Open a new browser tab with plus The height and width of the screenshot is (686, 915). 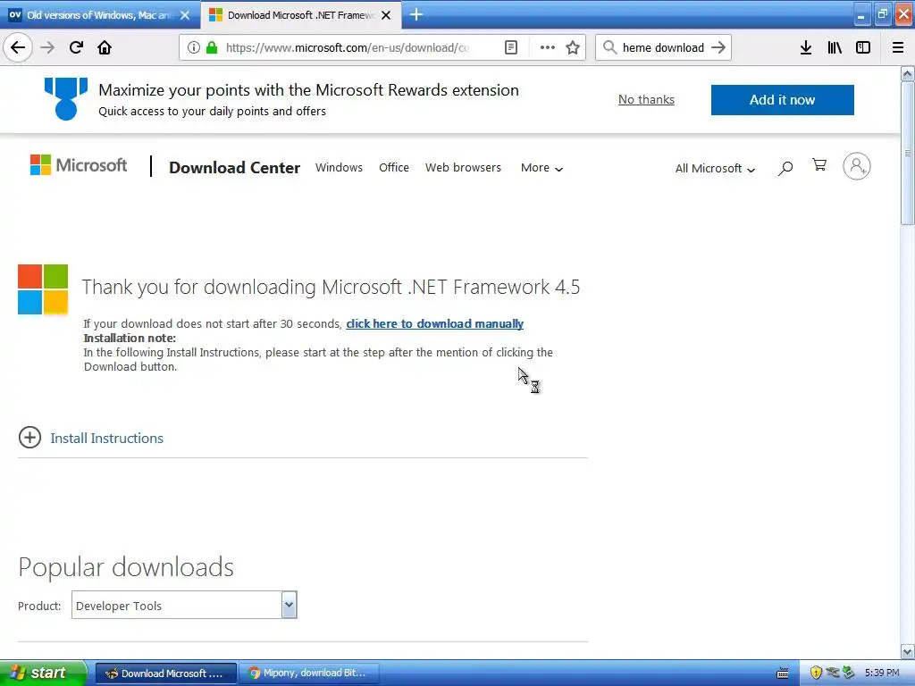tap(416, 14)
